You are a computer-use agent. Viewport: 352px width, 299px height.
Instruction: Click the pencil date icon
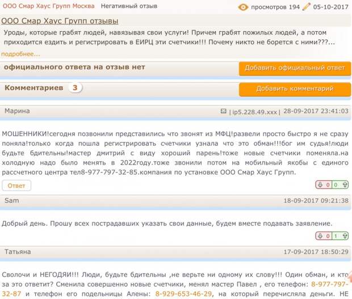tap(306, 6)
